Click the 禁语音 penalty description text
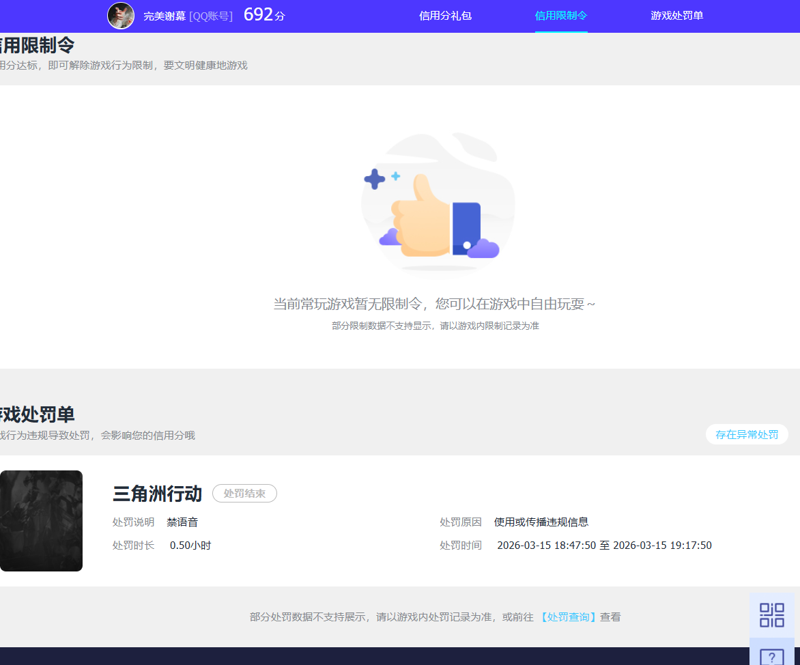The width and height of the screenshot is (800, 665). click(182, 521)
